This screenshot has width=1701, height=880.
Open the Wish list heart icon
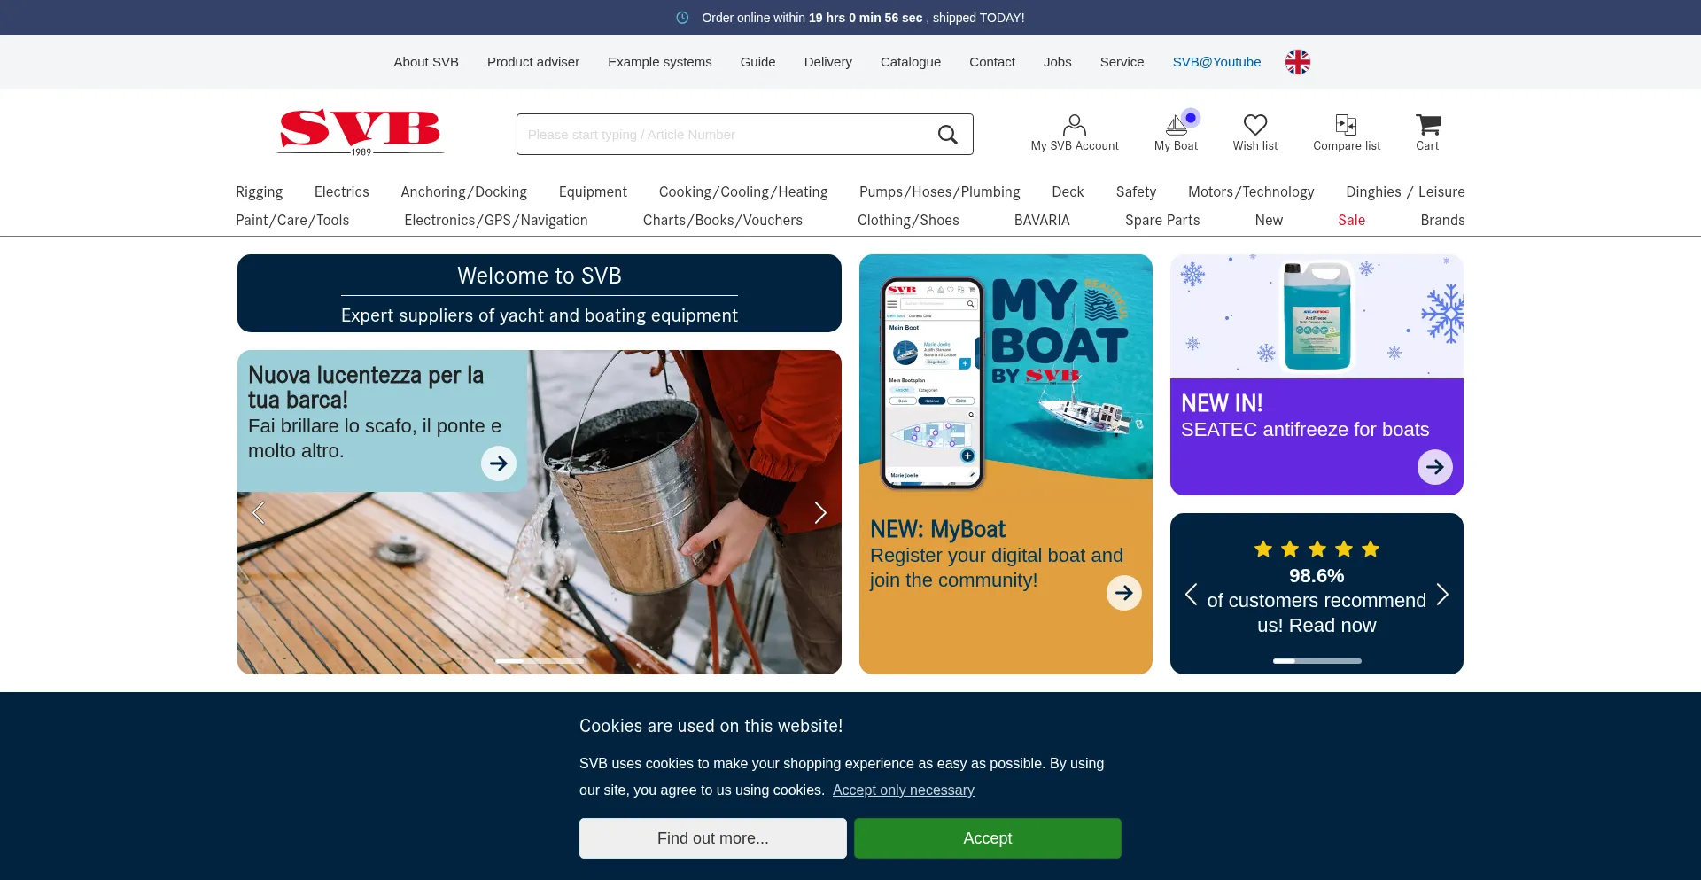(x=1254, y=124)
